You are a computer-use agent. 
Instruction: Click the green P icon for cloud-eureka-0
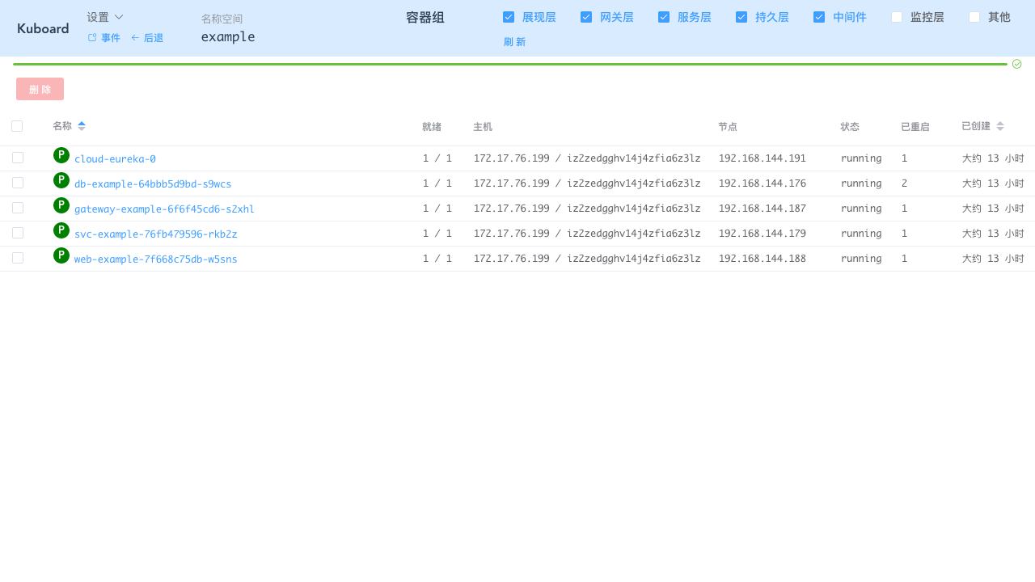[61, 155]
